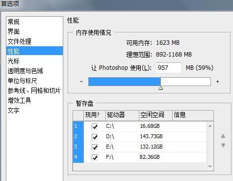
Task: Click the minus button to decrease memory
Action: coord(81,81)
